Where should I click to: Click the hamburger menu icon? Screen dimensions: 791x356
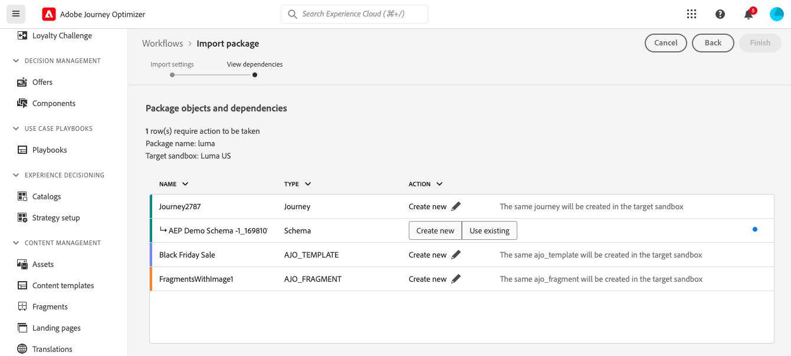coord(16,14)
